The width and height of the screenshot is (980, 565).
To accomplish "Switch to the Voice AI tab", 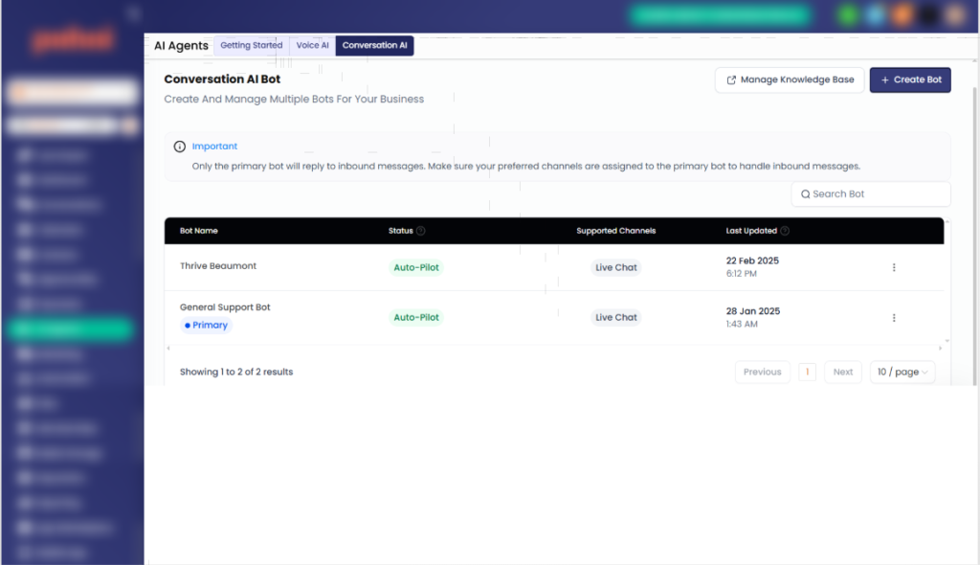I will pos(312,45).
